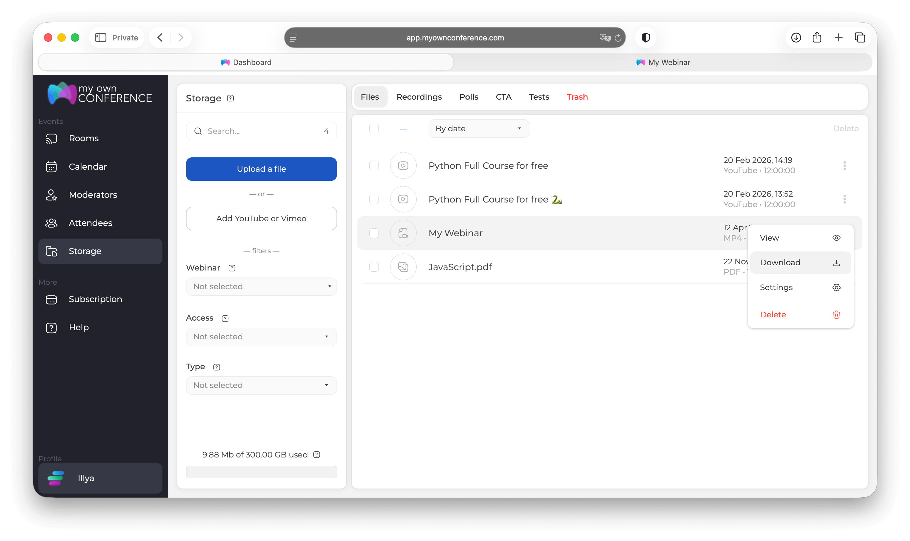910x541 pixels.
Task: Check the JavaScript.pdf row checkbox
Action: point(374,267)
